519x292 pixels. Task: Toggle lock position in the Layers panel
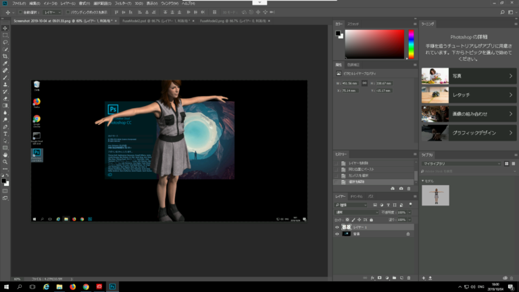[x=359, y=220]
